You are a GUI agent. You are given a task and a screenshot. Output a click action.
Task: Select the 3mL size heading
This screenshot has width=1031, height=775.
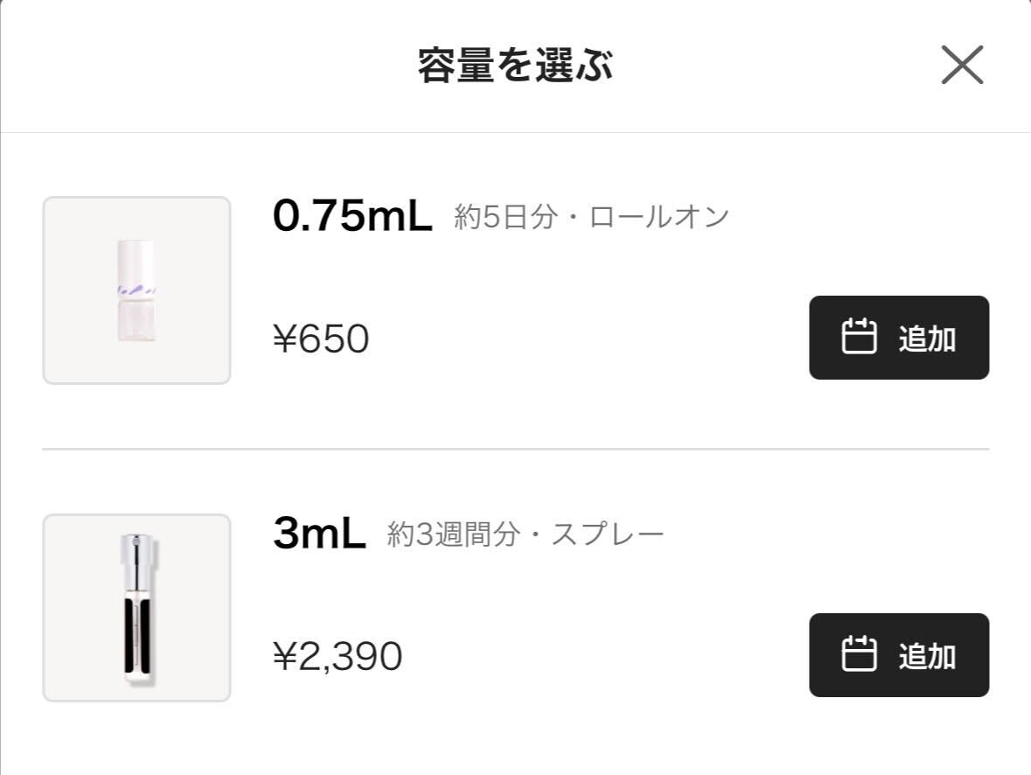pos(319,533)
